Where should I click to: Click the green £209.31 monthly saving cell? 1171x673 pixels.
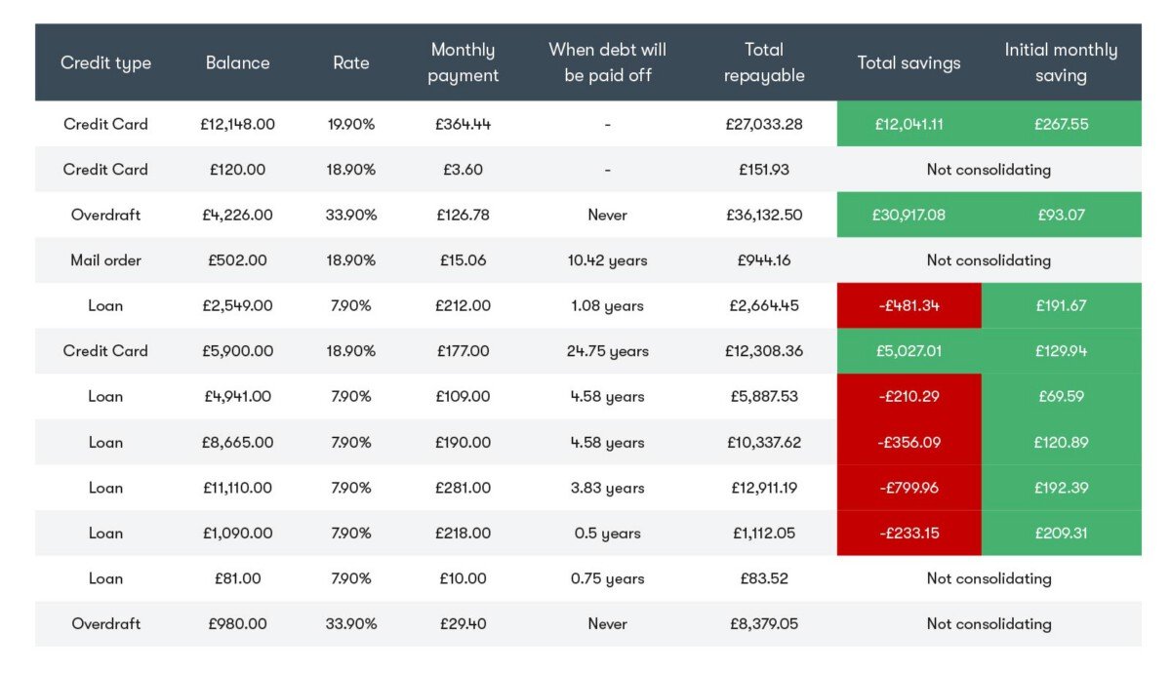[1061, 534]
